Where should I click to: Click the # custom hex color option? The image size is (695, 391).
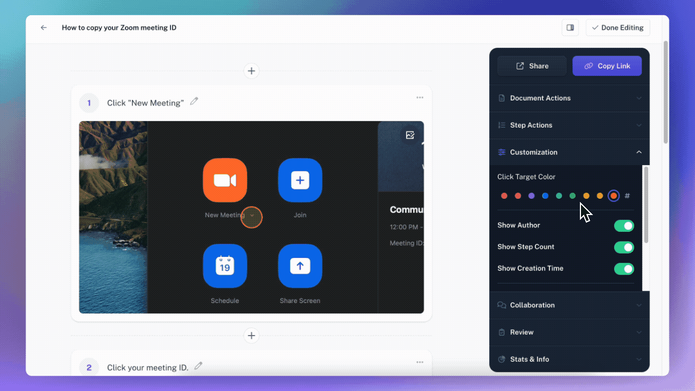click(x=627, y=196)
